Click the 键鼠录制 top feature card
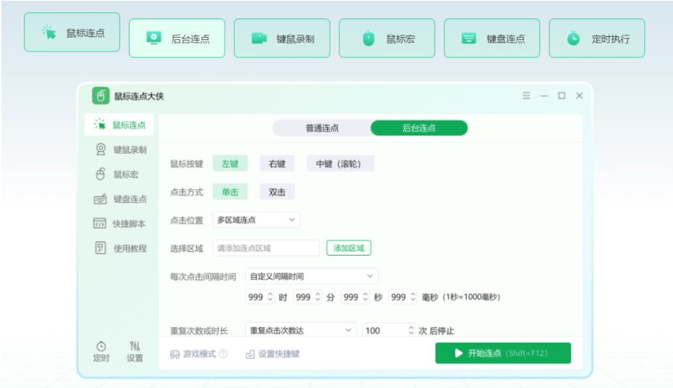 (282, 38)
